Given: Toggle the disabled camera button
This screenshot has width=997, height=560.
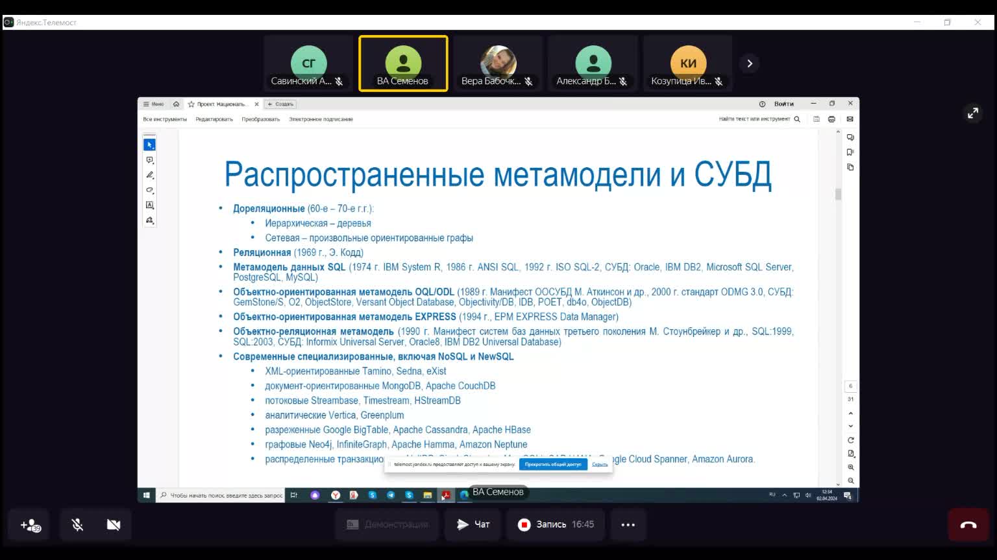Looking at the screenshot, I should pyautogui.click(x=114, y=525).
